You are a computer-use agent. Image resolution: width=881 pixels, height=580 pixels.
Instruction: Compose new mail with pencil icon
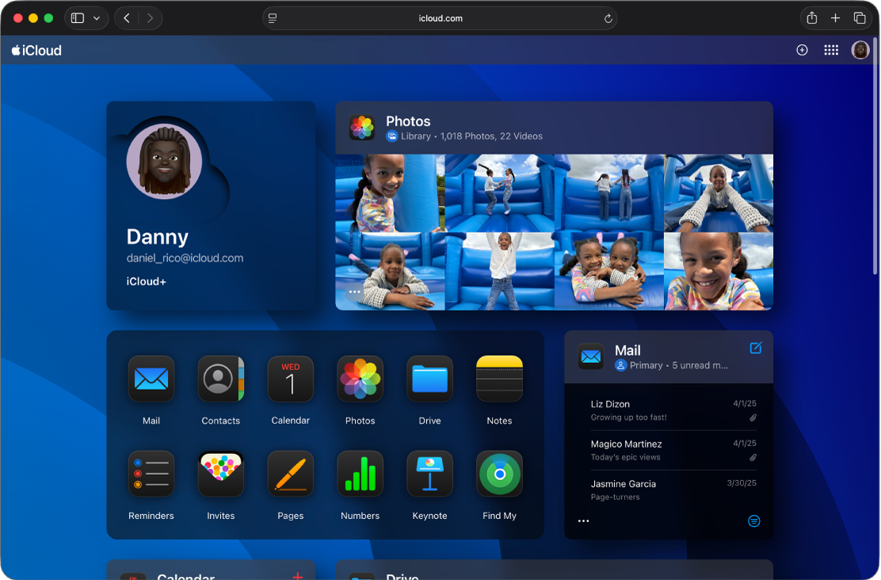click(x=756, y=349)
